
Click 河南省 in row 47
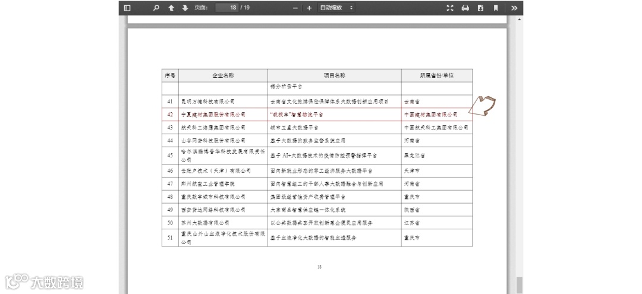click(411, 184)
